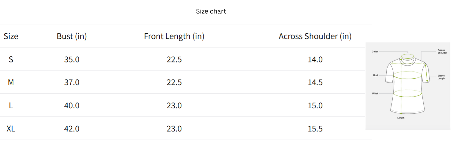Select the L size row label
Viewport: 451px width, 150px height.
point(11,106)
